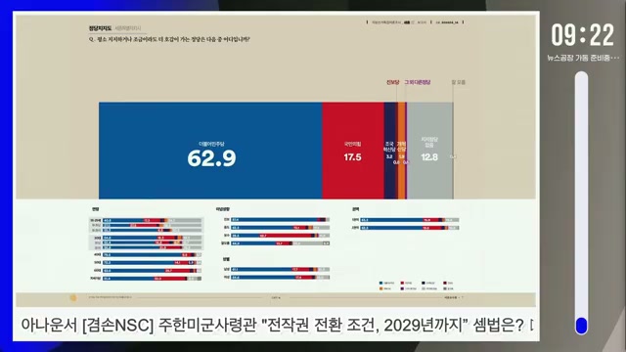Click the white vertical progress bar track

(581, 202)
